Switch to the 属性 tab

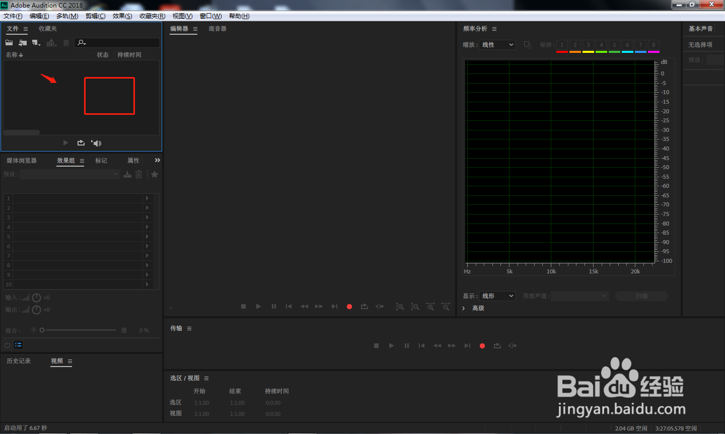click(133, 161)
